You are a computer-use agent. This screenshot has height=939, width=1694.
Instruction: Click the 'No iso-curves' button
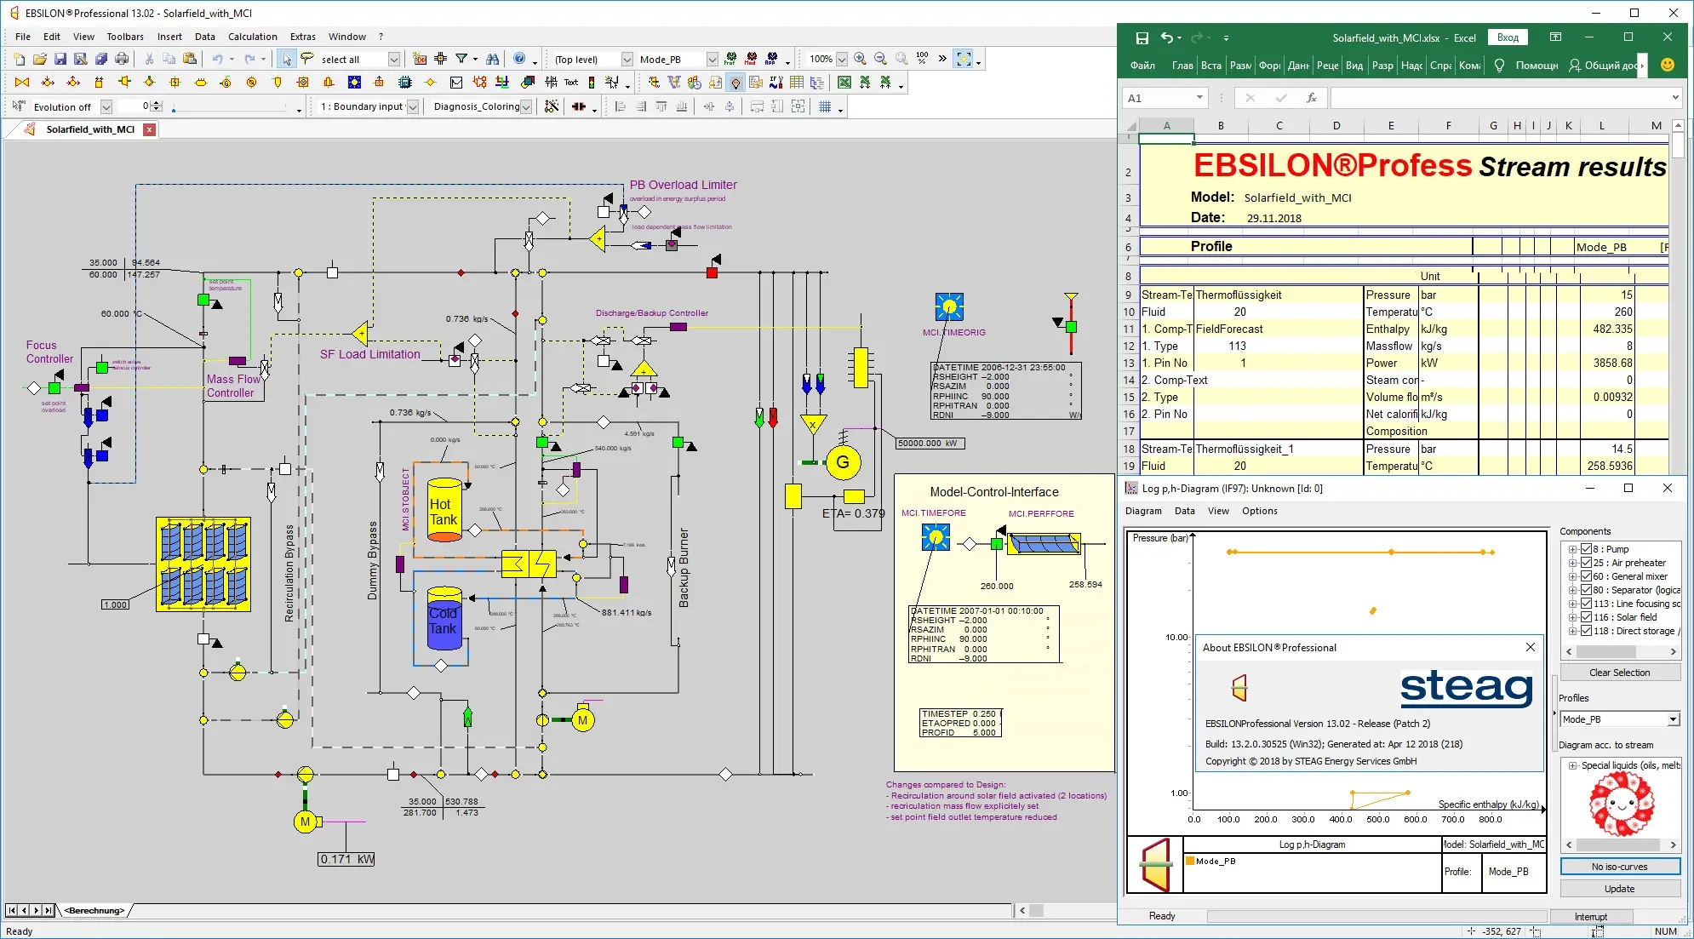[1619, 867]
